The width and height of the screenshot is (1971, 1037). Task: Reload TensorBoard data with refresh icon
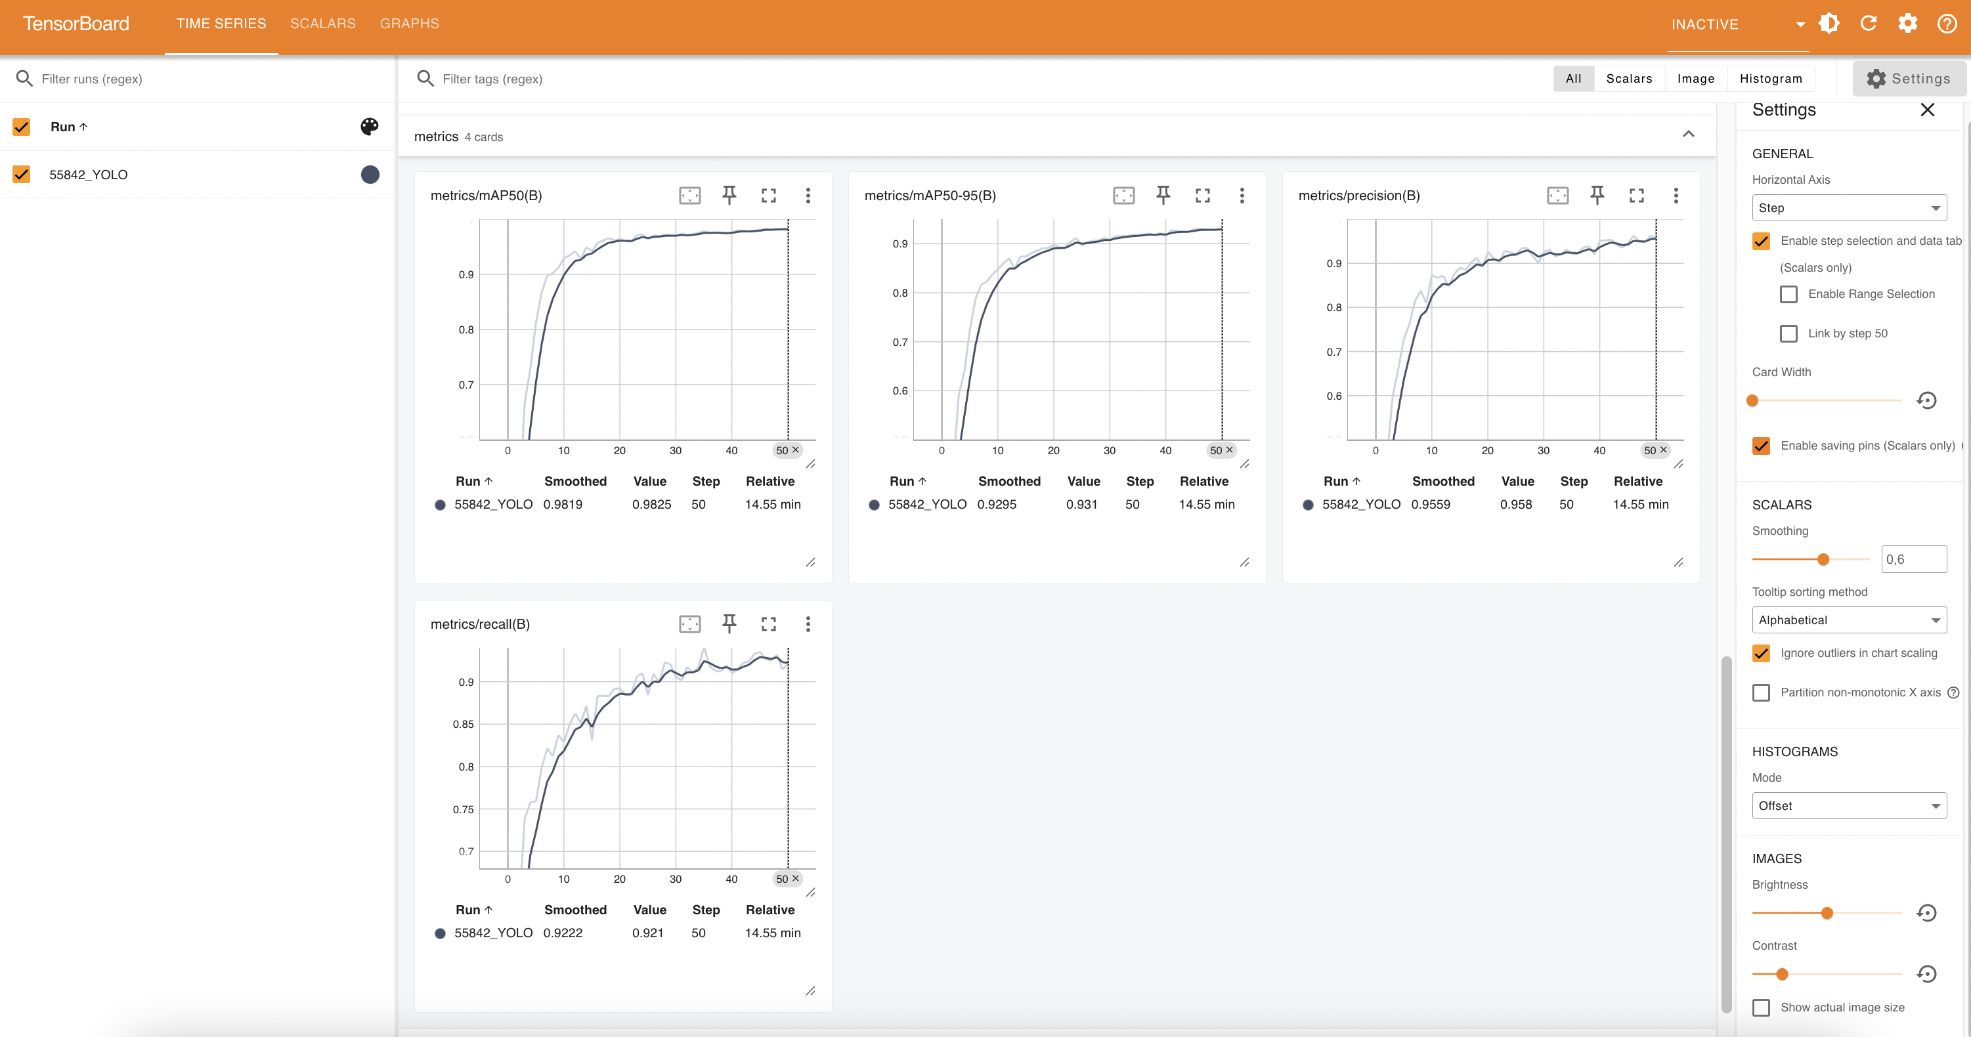[1868, 24]
